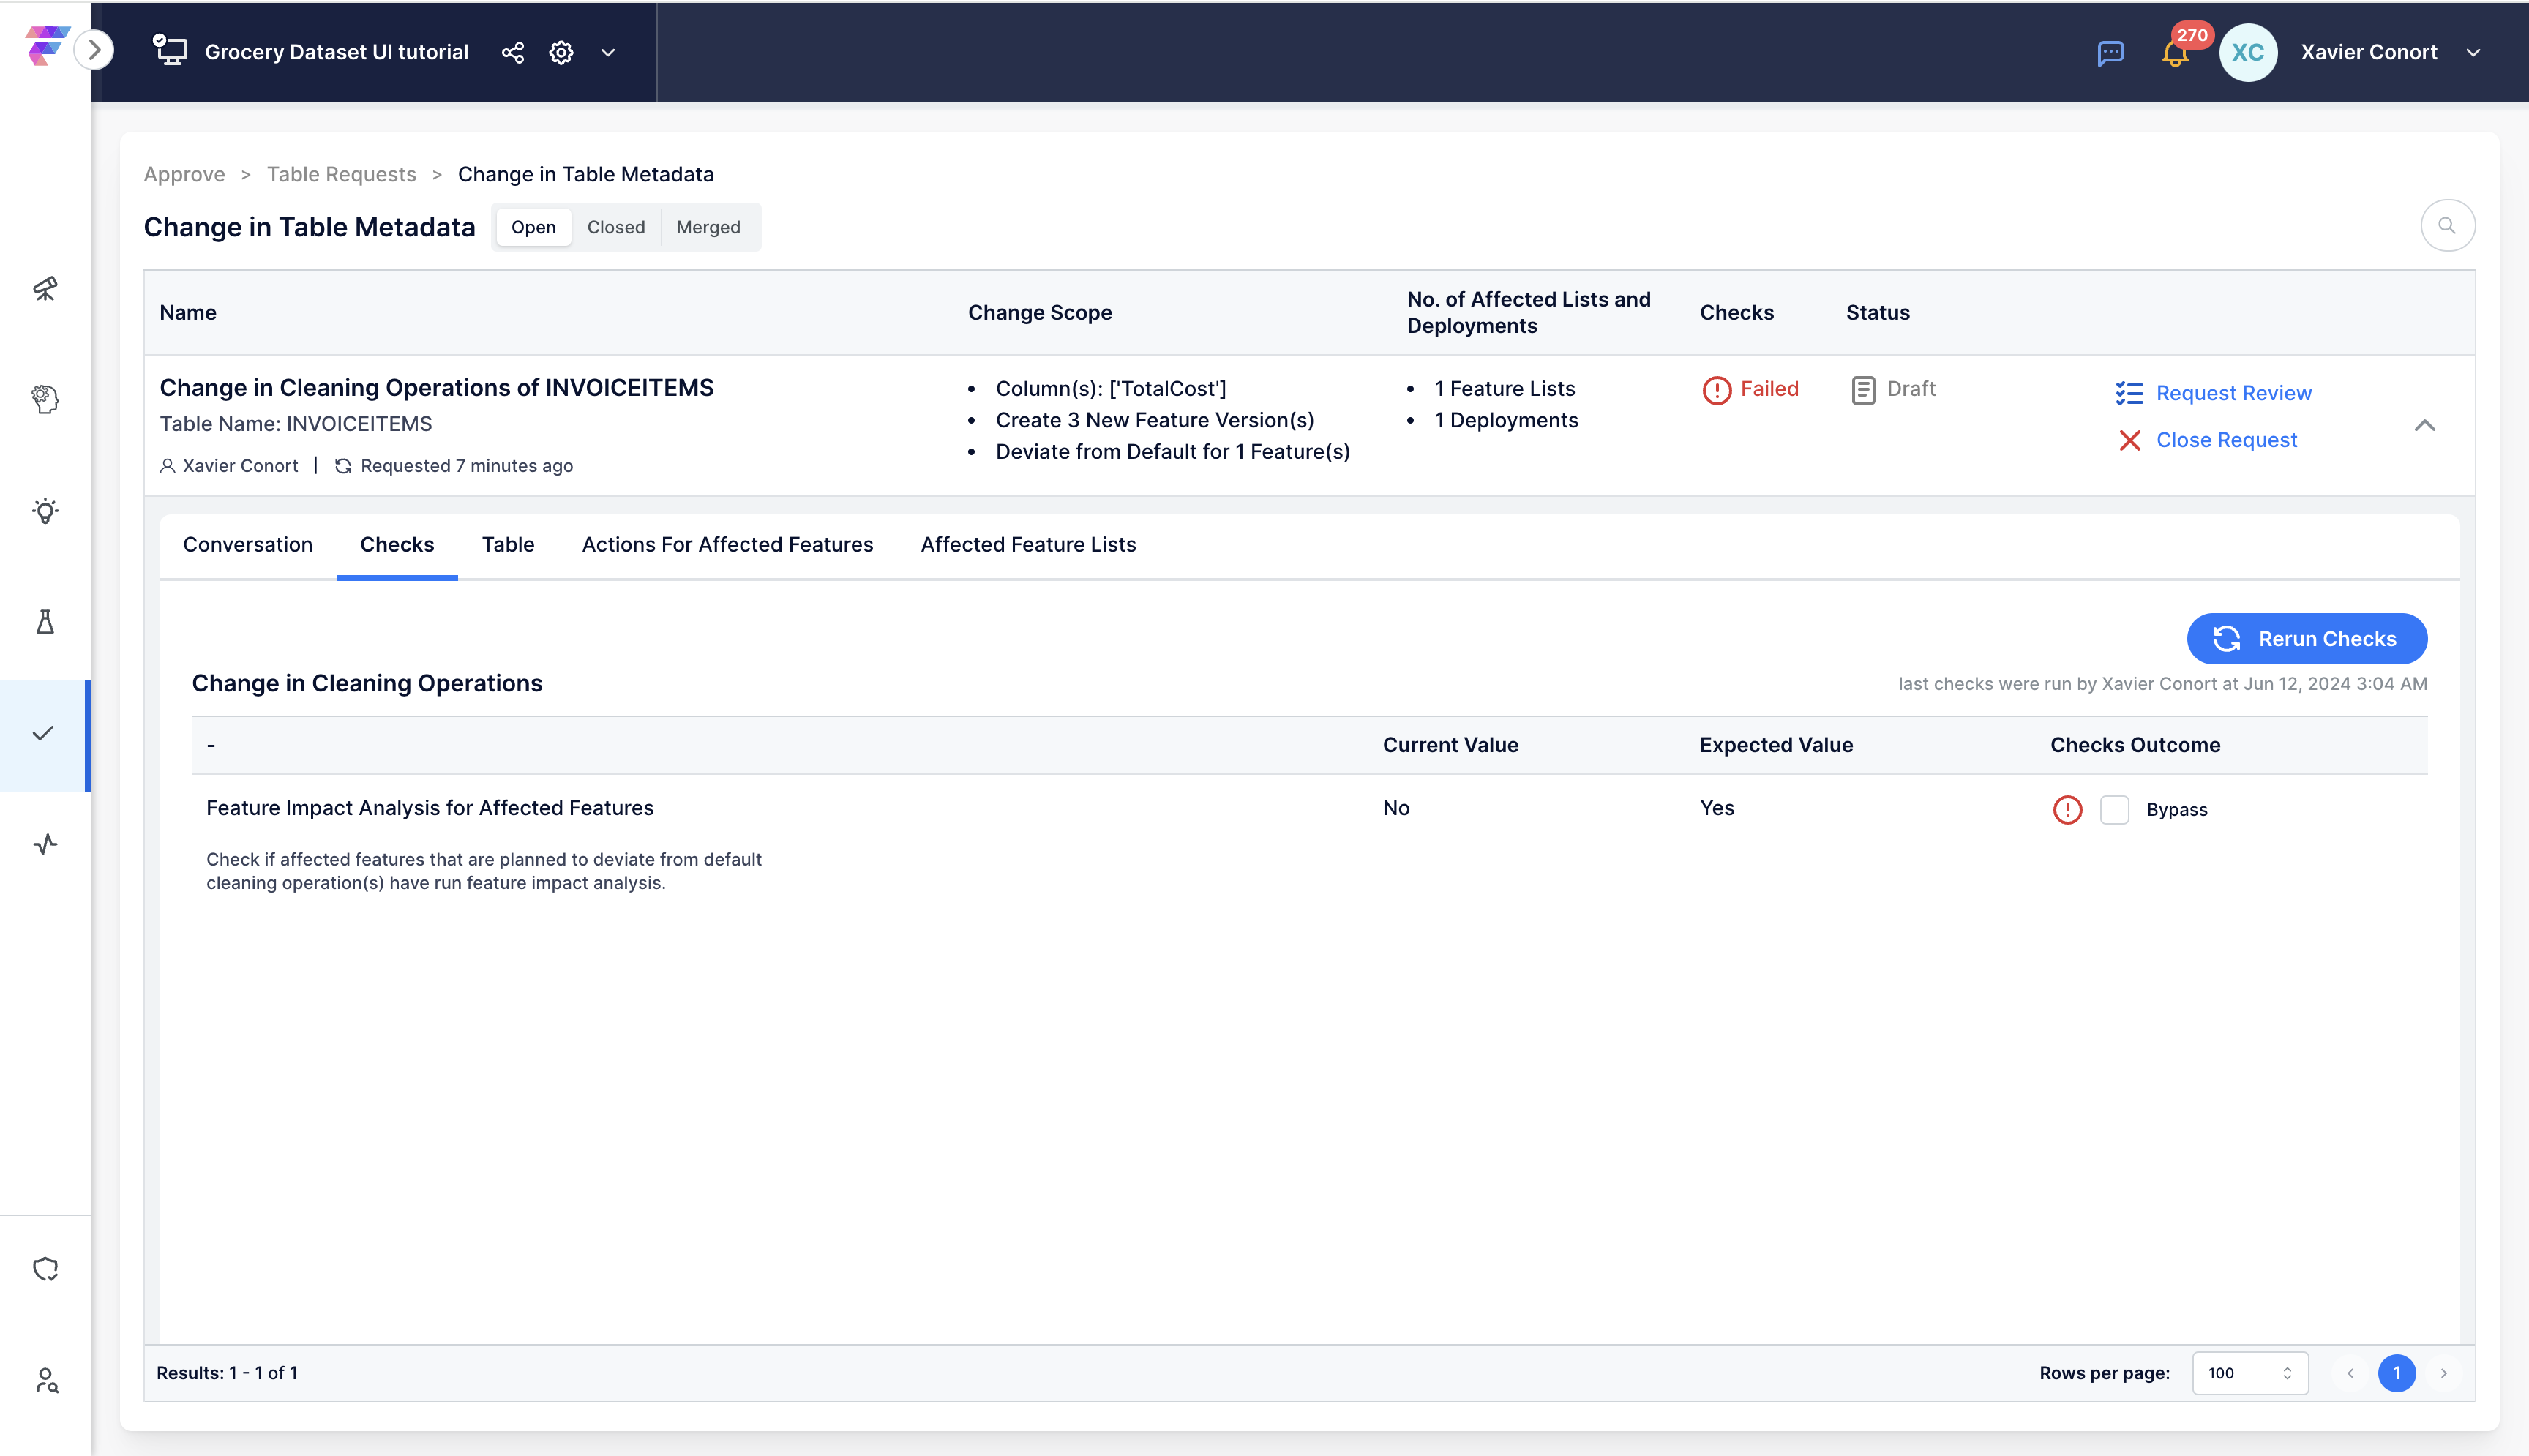2529x1456 pixels.
Task: Click the Draft status document icon
Action: coord(1863,390)
